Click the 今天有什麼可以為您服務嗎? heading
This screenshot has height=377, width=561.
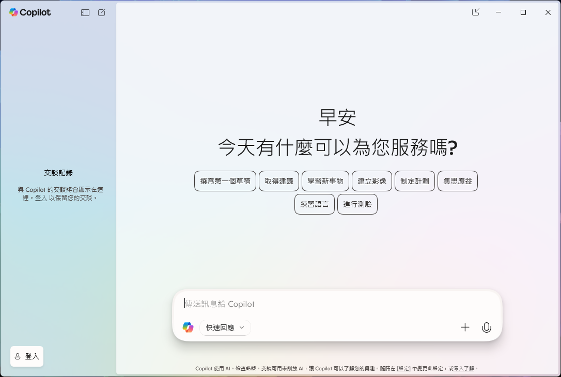click(x=337, y=147)
